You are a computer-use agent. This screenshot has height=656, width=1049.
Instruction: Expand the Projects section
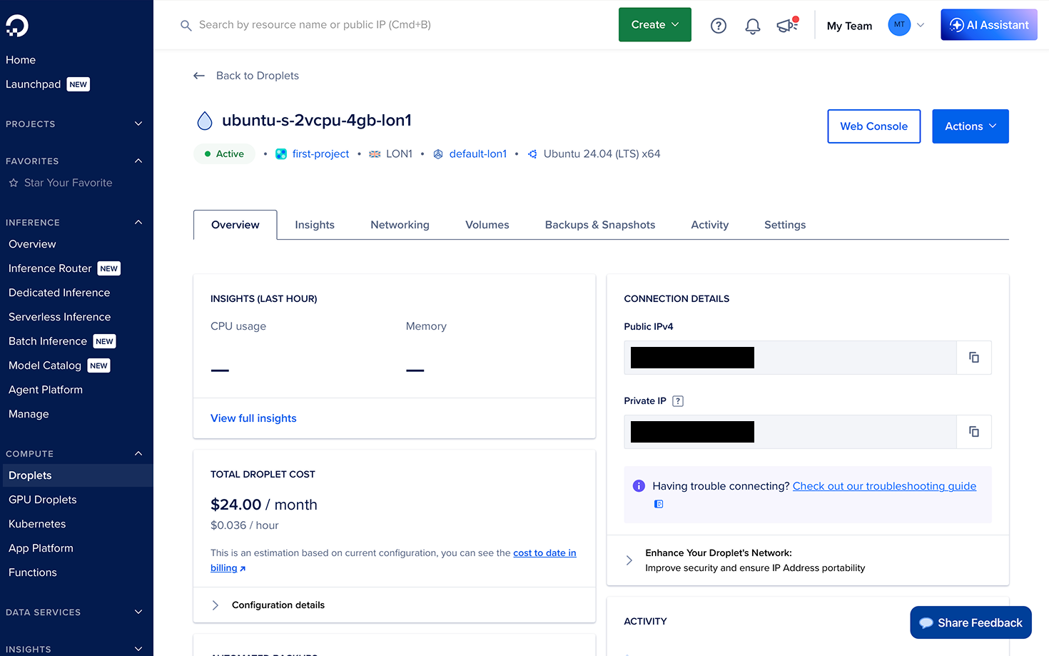[138, 124]
